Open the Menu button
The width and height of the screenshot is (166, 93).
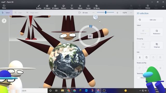4,7
